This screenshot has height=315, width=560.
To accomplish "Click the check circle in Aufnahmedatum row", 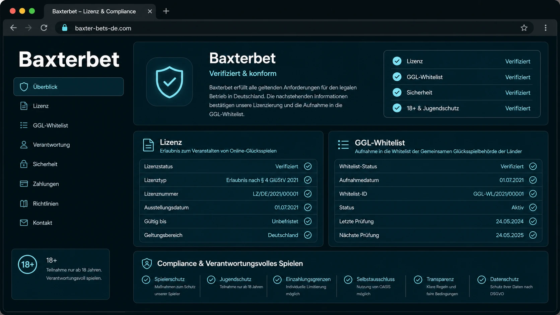I will [533, 180].
